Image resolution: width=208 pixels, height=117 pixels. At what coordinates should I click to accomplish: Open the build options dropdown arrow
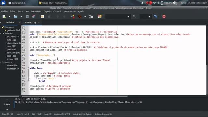click(x=85, y=17)
